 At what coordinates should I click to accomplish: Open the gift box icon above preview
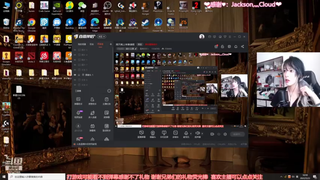coord(216,46)
